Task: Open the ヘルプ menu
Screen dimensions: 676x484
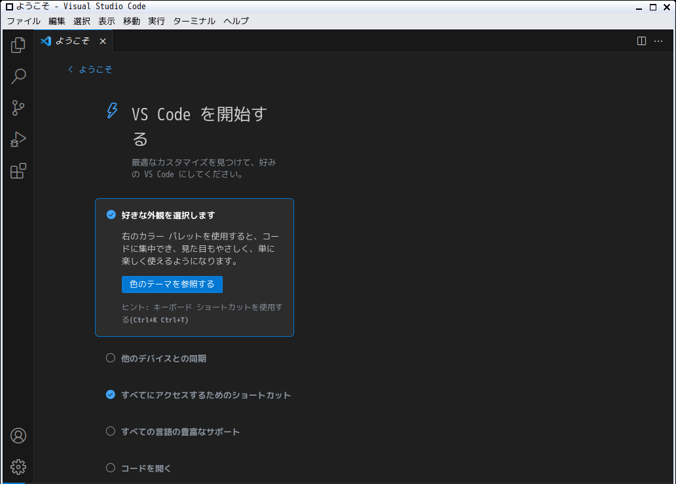Action: (236, 21)
